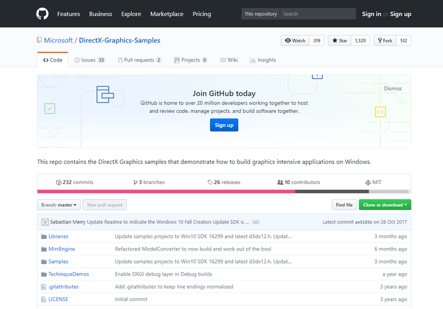Screen dimensions: 443x309
Task: Switch to the Issues tab
Action: coord(89,60)
